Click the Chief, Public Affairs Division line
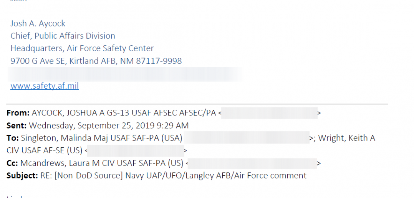414x198 pixels. tap(63, 36)
